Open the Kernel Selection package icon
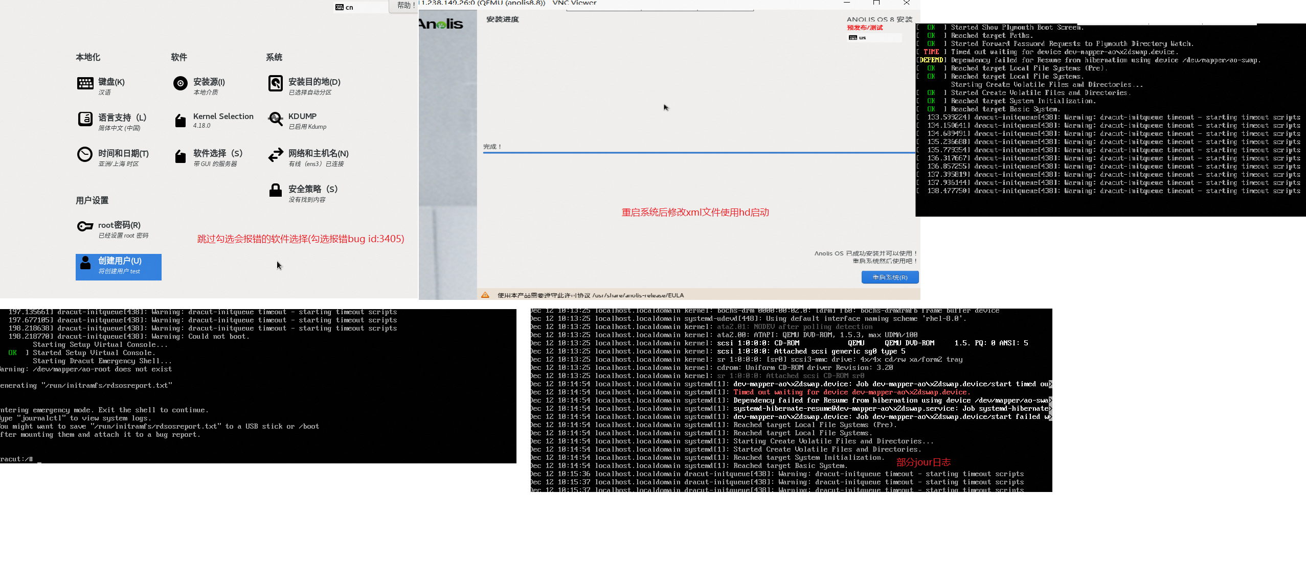Viewport: 1306px width, 563px height. [180, 121]
